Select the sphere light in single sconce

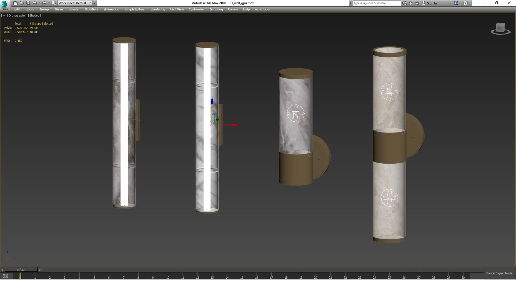click(295, 113)
